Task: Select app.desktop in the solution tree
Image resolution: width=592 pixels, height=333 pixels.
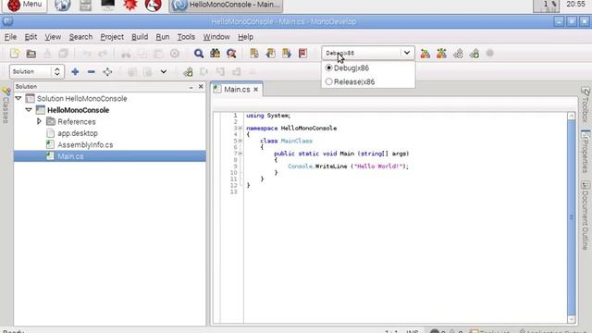Action: pyautogui.click(x=78, y=133)
